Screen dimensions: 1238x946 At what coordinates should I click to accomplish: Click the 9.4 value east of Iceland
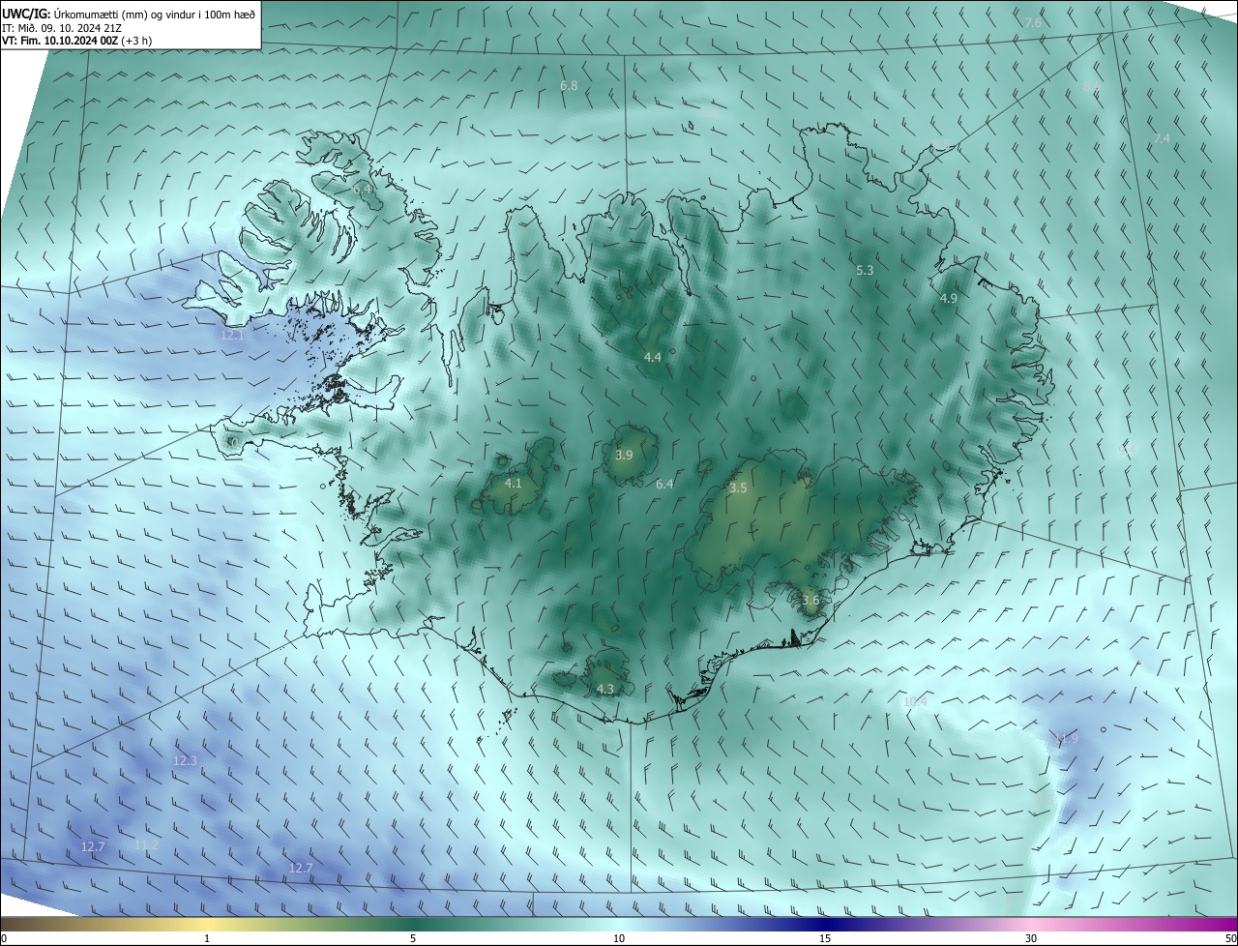point(1127,451)
